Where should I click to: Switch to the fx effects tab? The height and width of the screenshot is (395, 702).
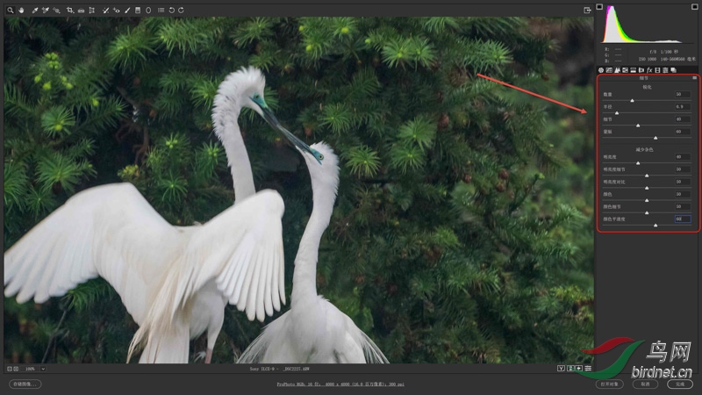tap(650, 69)
